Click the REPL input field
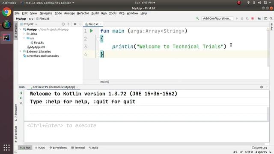 [146, 132]
